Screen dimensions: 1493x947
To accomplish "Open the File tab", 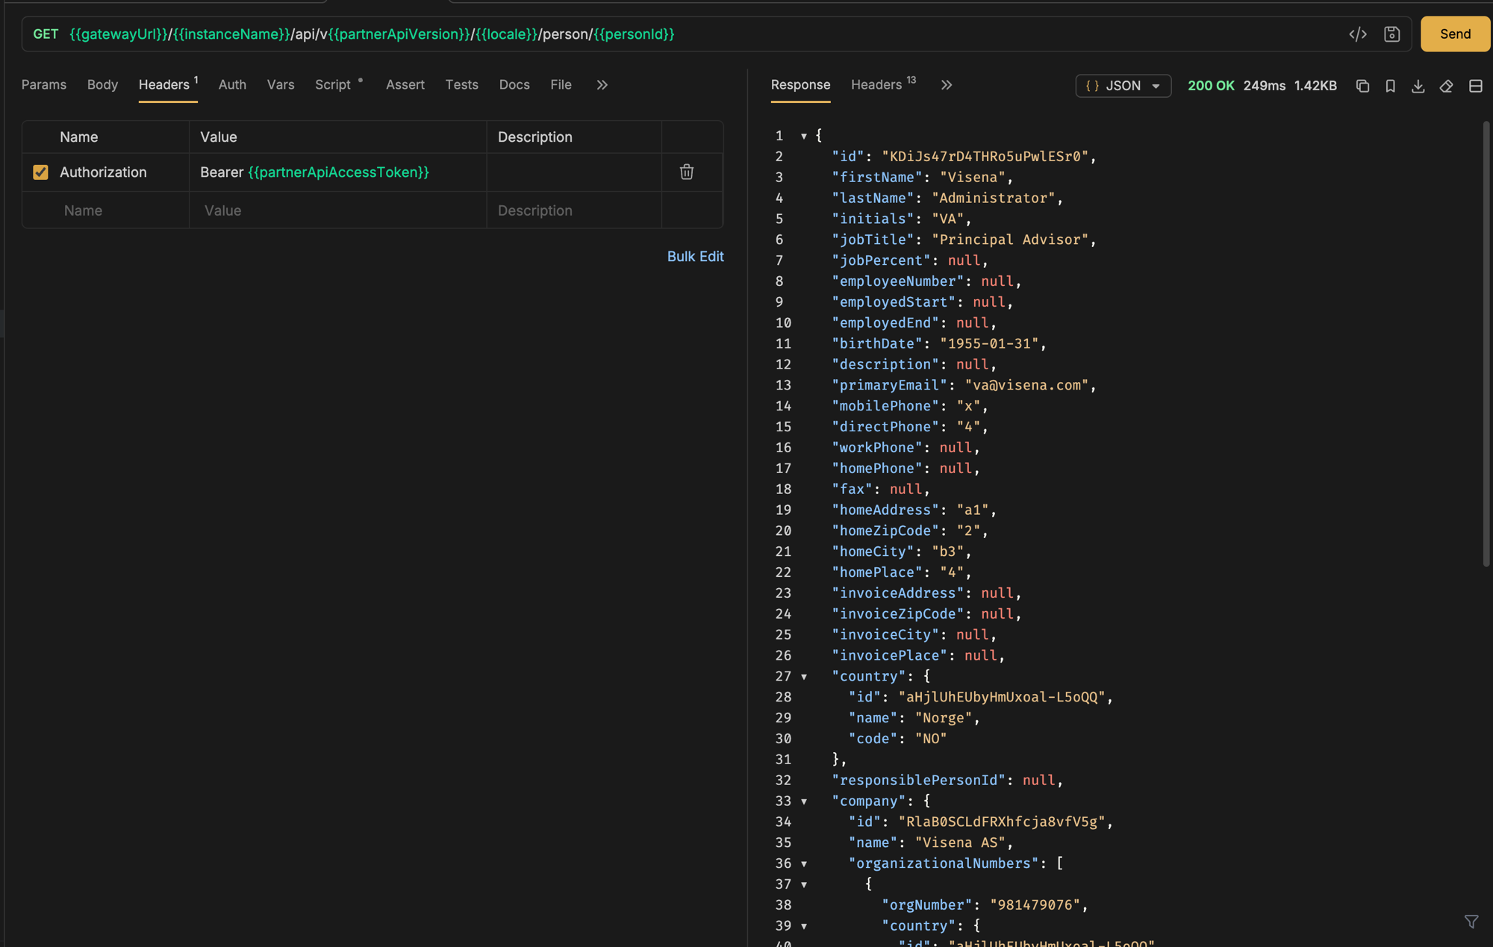I will coord(561,85).
